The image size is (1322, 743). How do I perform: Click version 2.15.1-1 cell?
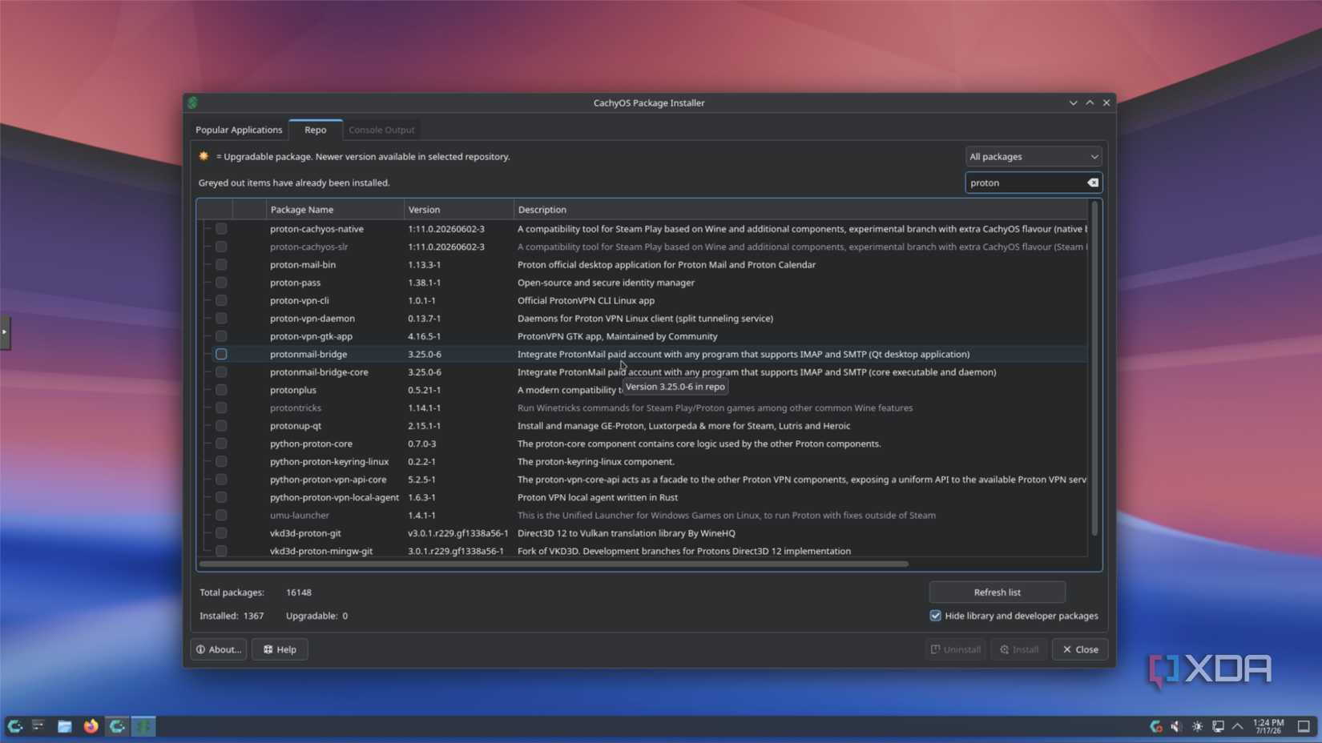point(425,426)
